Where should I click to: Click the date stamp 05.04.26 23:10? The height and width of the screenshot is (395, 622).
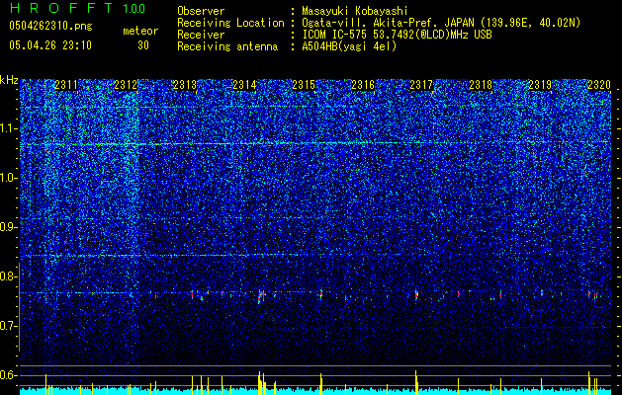[x=50, y=45]
